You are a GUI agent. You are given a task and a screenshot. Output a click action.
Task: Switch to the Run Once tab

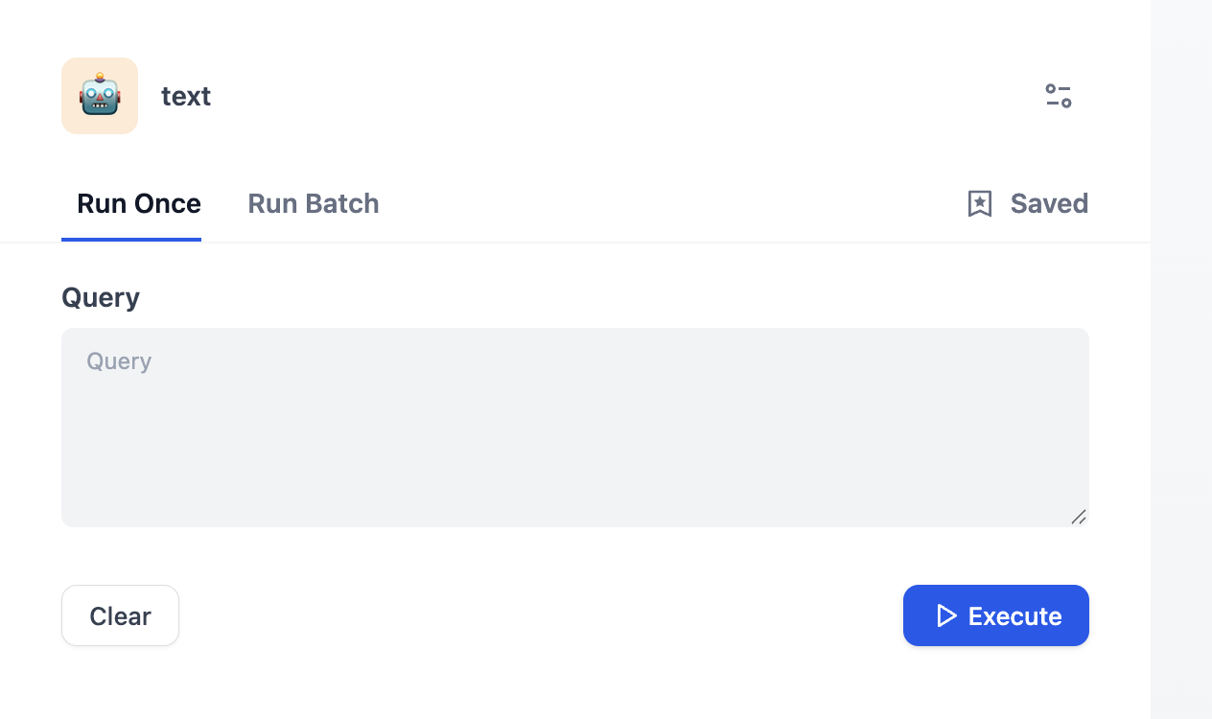(x=139, y=203)
